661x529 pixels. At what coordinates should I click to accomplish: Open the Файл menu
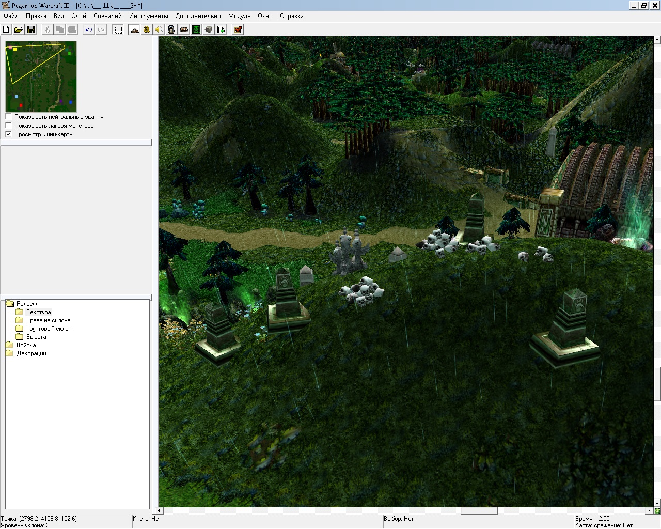point(11,16)
